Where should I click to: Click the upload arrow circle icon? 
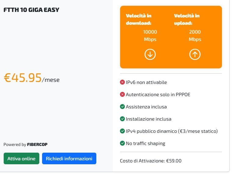tap(195, 55)
